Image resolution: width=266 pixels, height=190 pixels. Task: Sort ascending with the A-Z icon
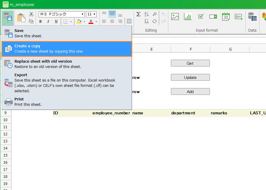pos(146,14)
